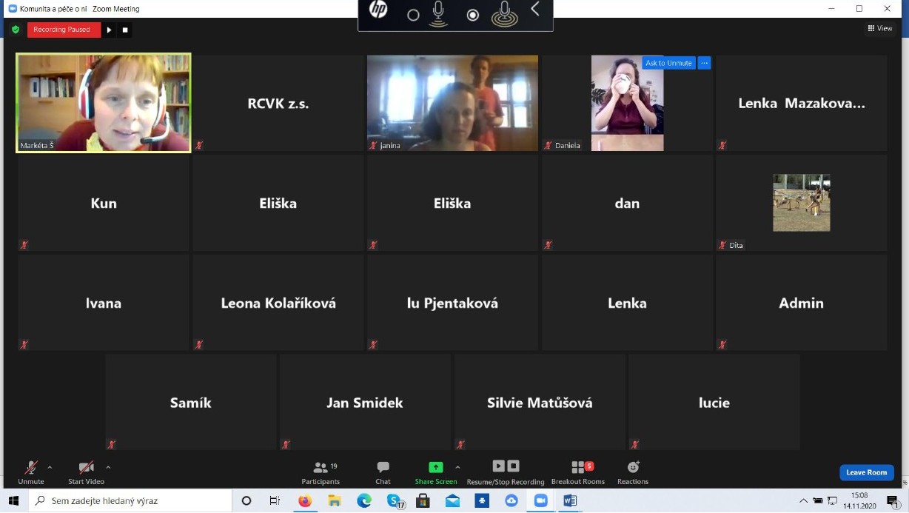Click the small microphone icon in HP overlay
Viewport: 909px width, 513px height.
tap(438, 13)
